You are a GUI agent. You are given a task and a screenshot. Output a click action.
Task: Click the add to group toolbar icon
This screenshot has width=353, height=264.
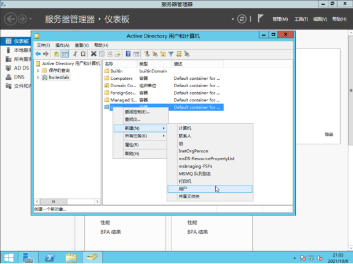(x=186, y=54)
